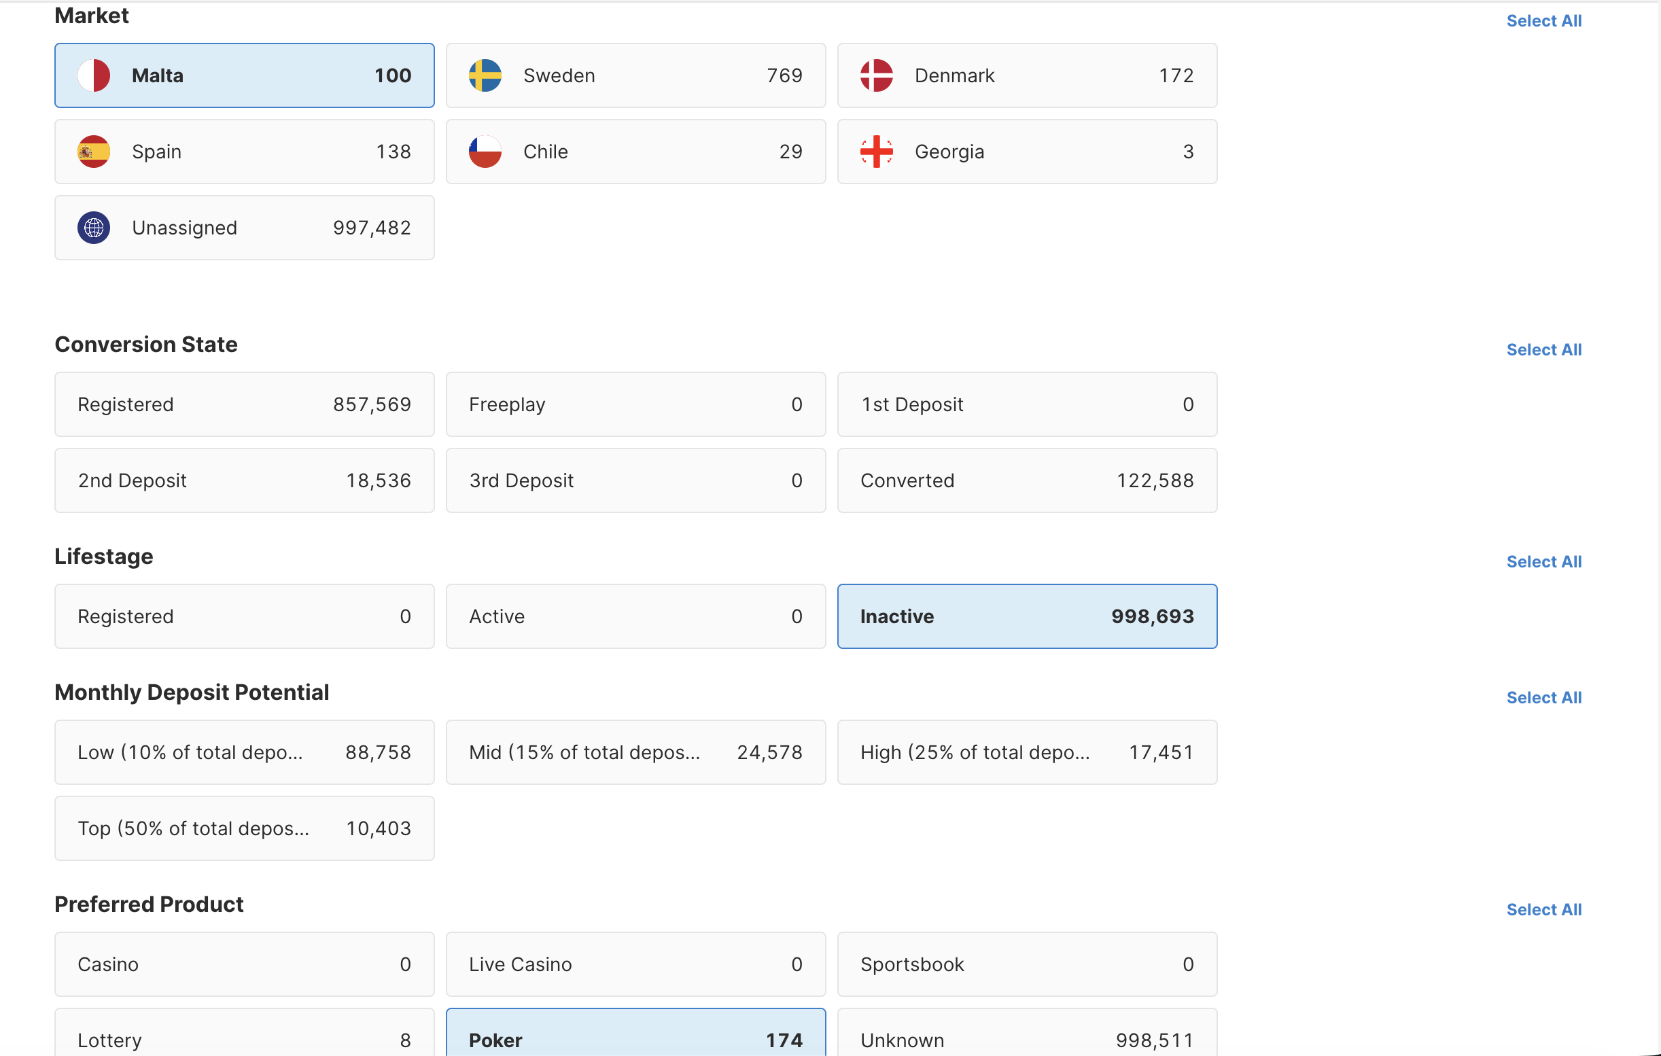Select Top 50% deposit potential tile

pos(244,828)
